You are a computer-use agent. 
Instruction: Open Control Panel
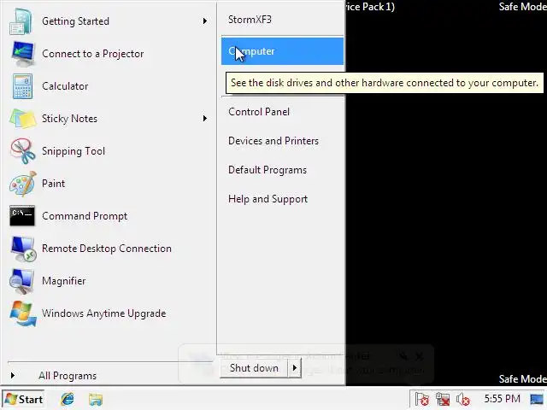click(x=259, y=112)
